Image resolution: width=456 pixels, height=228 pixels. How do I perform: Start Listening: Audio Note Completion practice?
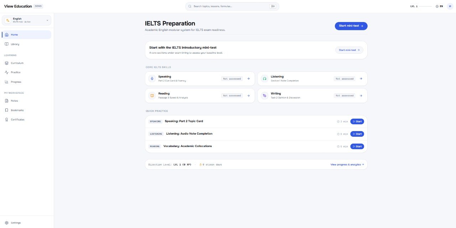tap(357, 134)
